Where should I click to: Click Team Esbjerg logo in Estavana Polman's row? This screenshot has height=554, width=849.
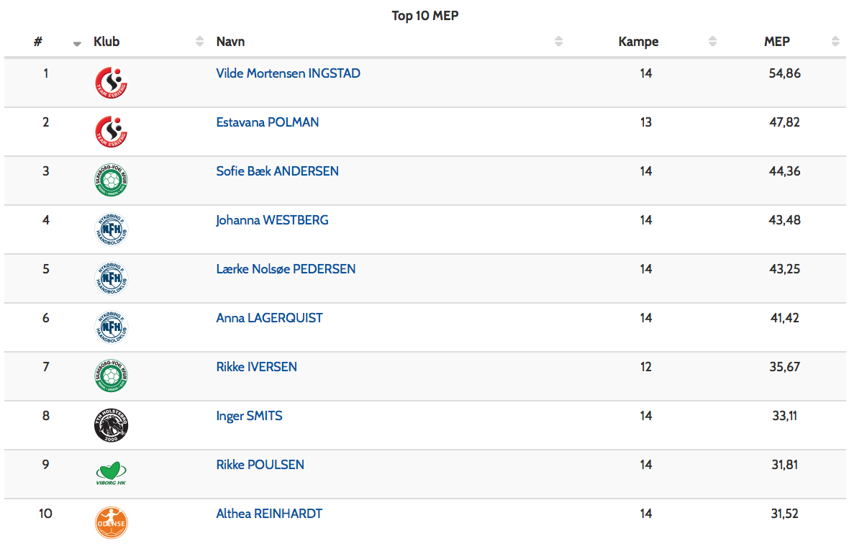pos(112,132)
